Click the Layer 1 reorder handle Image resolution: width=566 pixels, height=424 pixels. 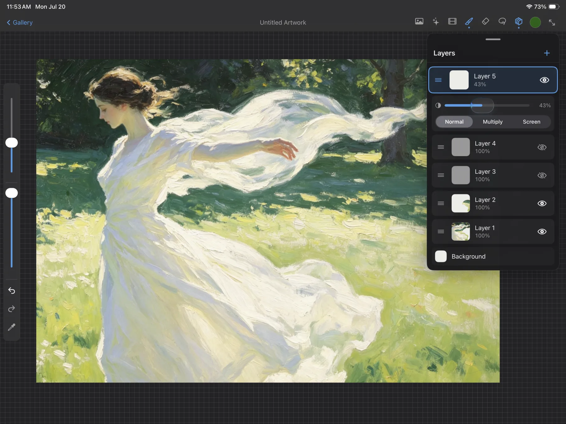coord(441,231)
